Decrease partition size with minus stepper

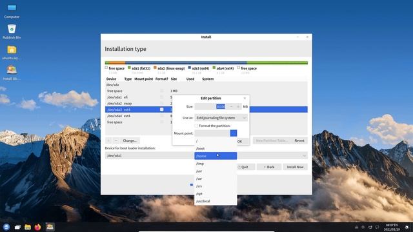pyautogui.click(x=231, y=106)
